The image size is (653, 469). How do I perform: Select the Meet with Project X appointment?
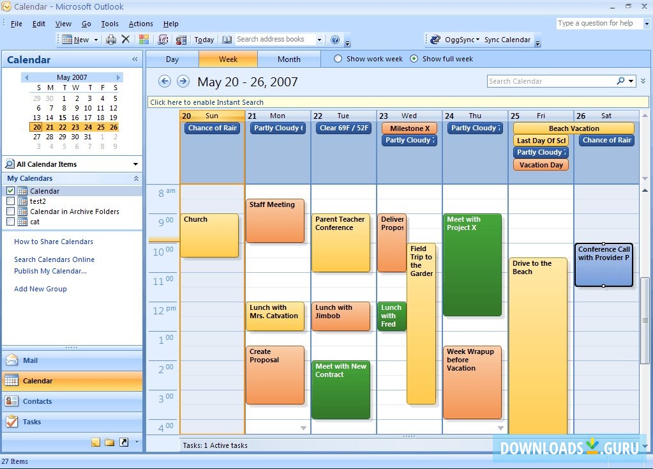click(472, 265)
